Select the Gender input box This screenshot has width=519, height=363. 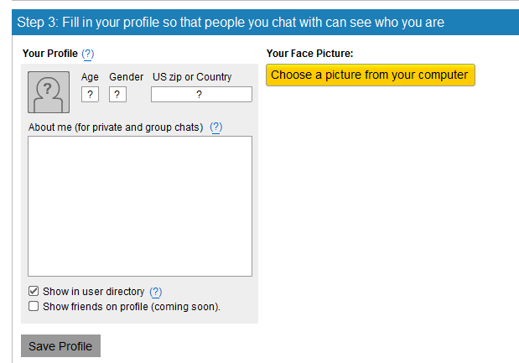[117, 95]
